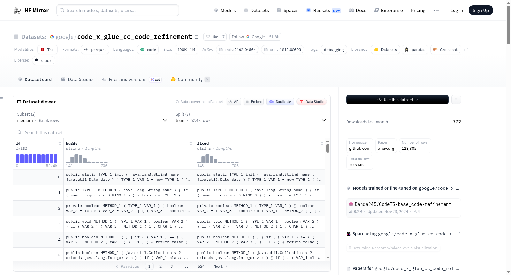Go to page 2 of the table
Image resolution: width=511 pixels, height=275 pixels.
pos(160,266)
